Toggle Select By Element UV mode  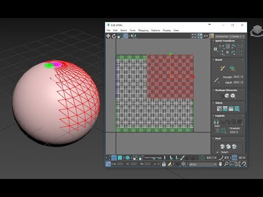(128, 158)
